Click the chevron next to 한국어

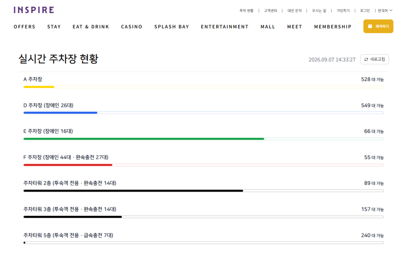coord(391,10)
